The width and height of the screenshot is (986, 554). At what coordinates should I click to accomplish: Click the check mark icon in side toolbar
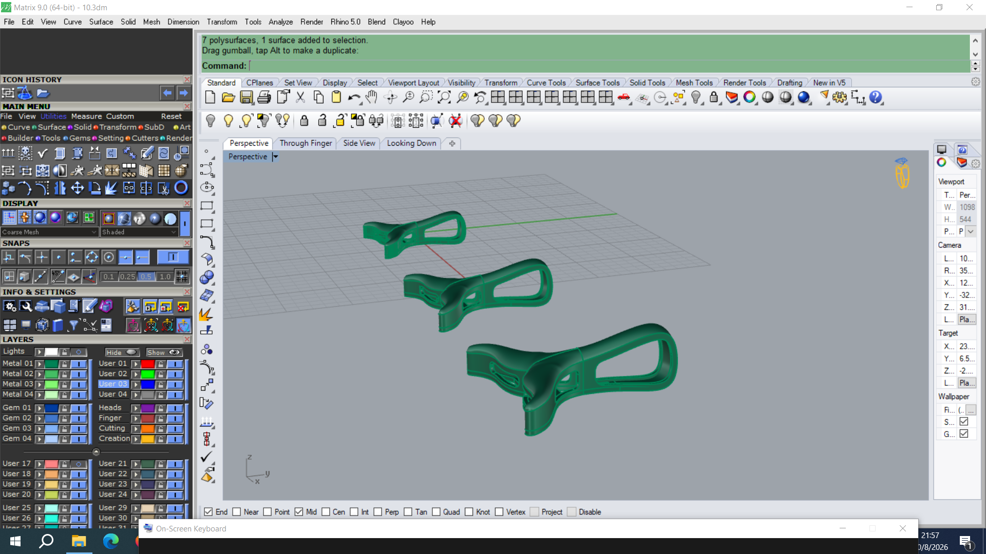pyautogui.click(x=206, y=457)
